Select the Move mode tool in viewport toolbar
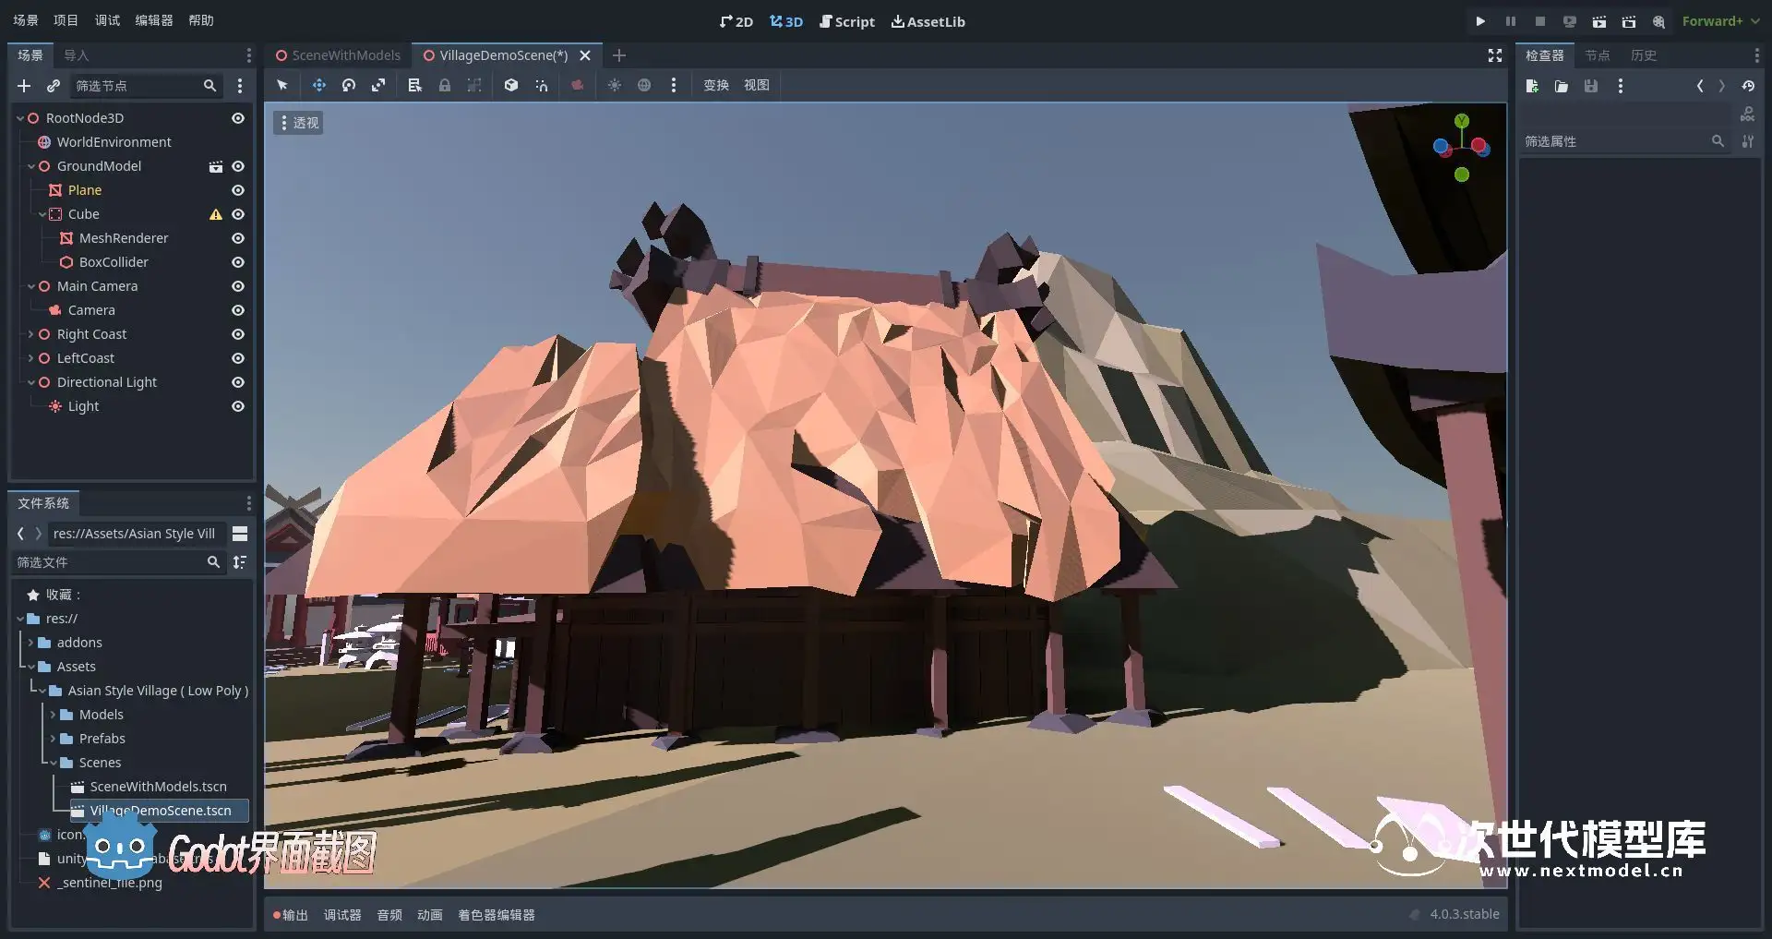The width and height of the screenshot is (1772, 939). (318, 85)
